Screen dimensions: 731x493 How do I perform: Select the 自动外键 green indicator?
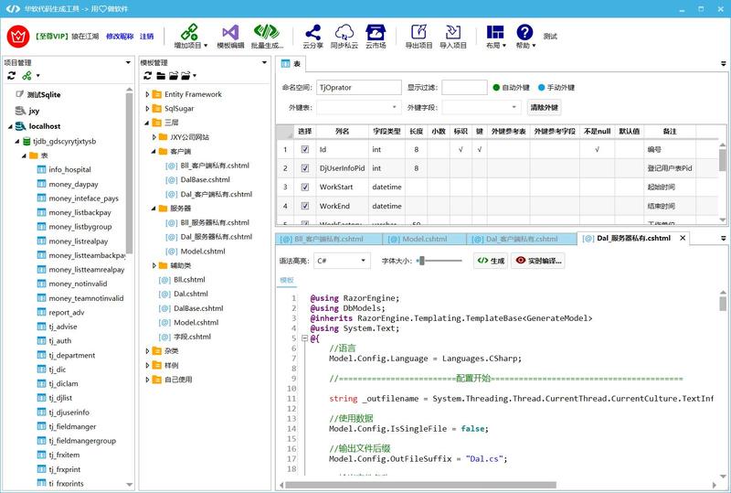click(496, 87)
